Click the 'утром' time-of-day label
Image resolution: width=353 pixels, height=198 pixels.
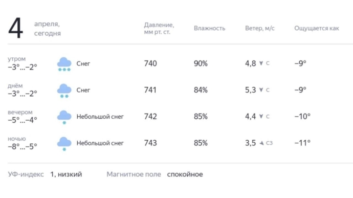point(17,59)
